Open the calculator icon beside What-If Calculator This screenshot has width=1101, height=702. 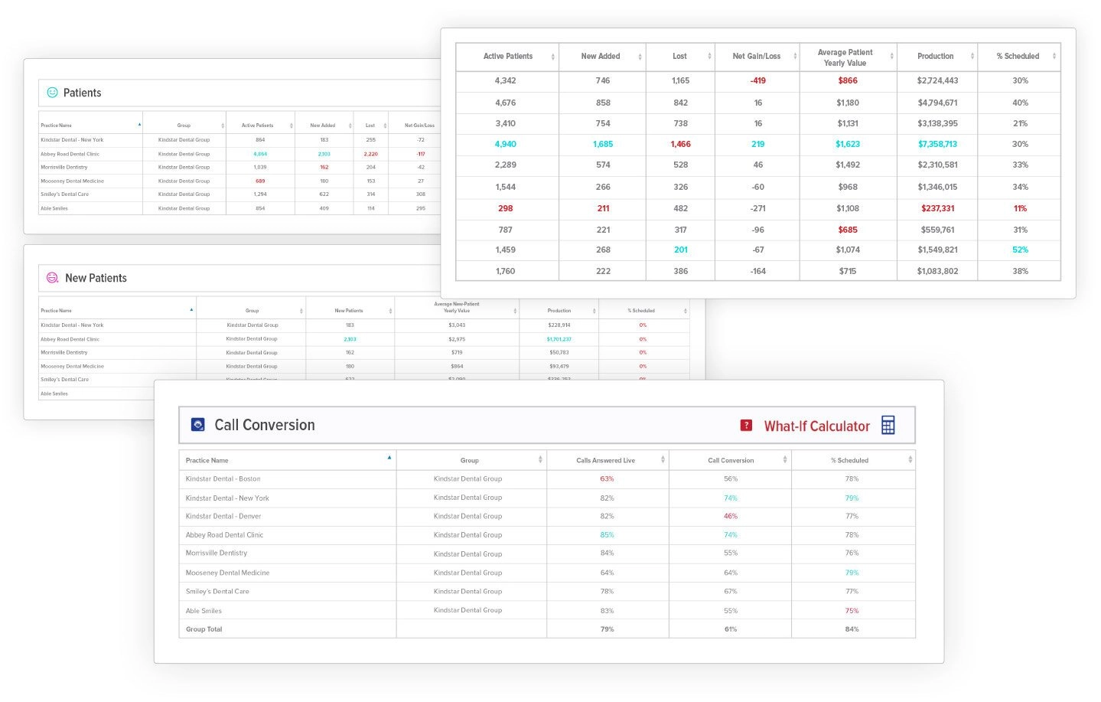pos(888,425)
